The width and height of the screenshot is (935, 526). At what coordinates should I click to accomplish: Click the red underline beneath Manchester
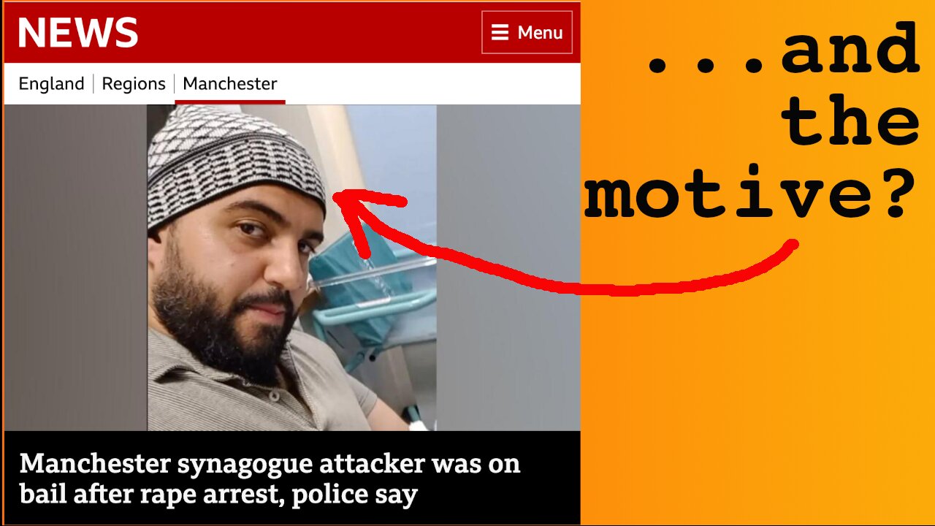click(230, 101)
